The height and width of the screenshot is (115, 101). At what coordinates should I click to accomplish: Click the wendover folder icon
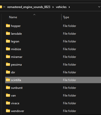point(8,111)
